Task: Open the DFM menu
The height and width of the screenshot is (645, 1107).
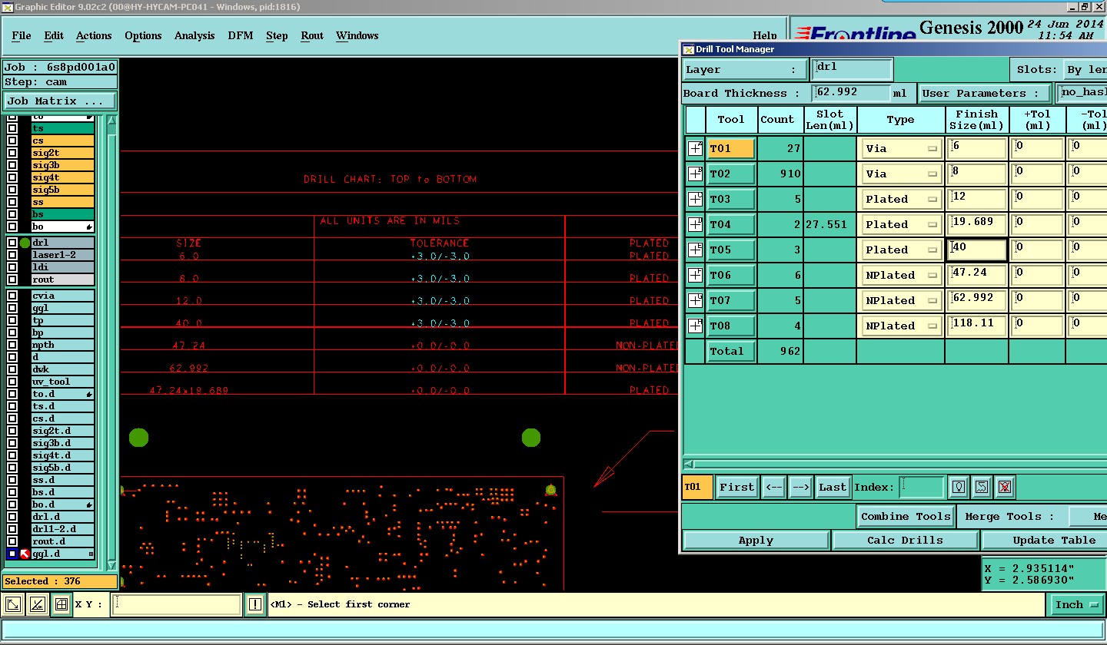Action: tap(241, 36)
